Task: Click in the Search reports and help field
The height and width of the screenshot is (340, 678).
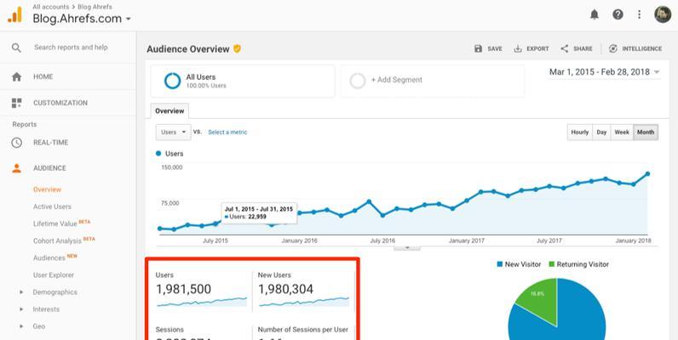Action: [71, 48]
